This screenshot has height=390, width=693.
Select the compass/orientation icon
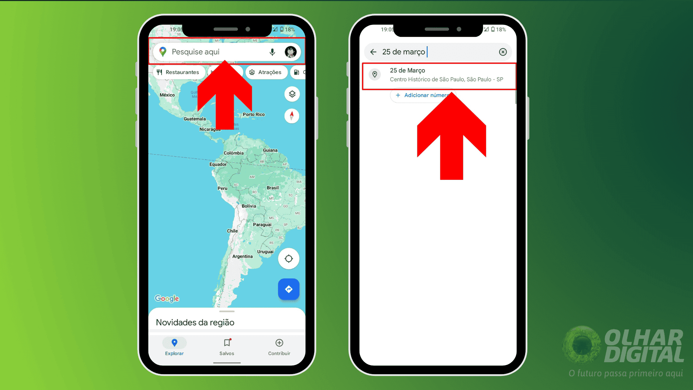point(291,116)
